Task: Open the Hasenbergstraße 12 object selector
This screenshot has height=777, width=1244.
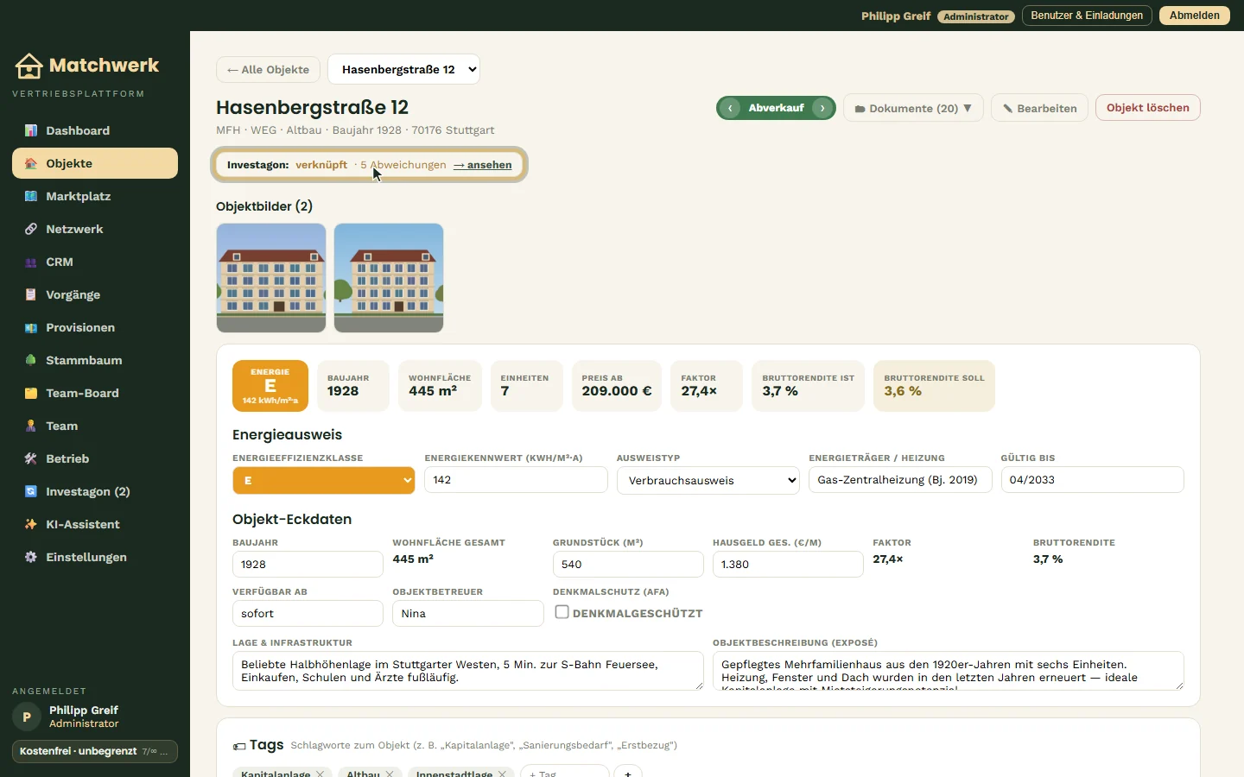Action: point(403,69)
